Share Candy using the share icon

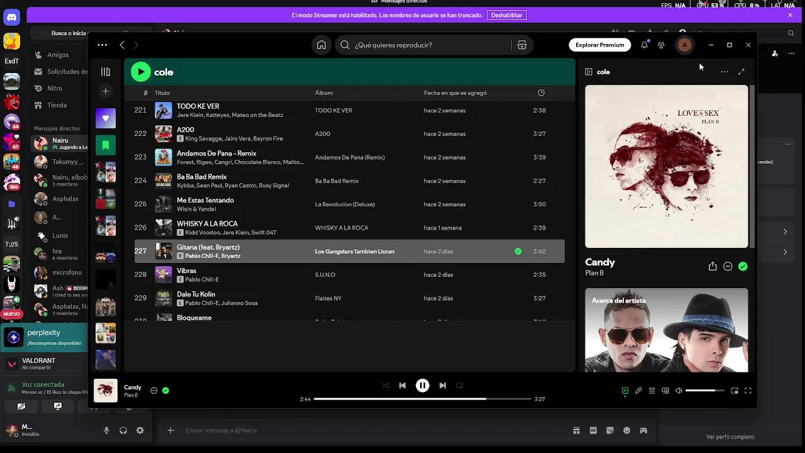[713, 266]
